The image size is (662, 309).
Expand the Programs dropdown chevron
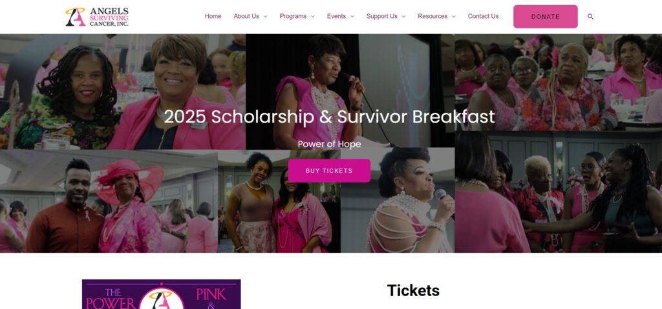(x=312, y=16)
